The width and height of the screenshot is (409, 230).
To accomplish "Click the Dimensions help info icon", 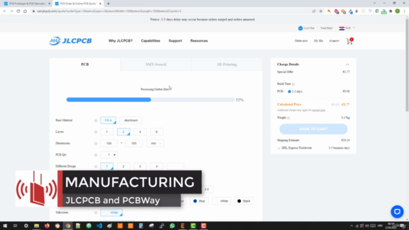I will [96, 143].
